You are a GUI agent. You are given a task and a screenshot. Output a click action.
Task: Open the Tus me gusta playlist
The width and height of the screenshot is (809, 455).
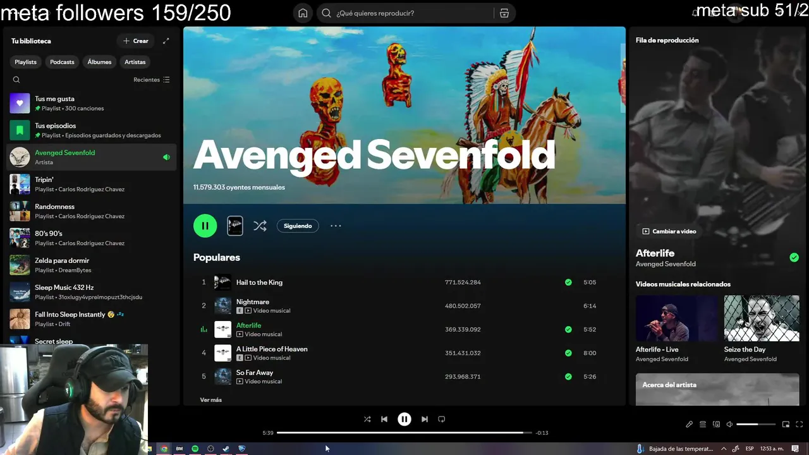click(92, 103)
